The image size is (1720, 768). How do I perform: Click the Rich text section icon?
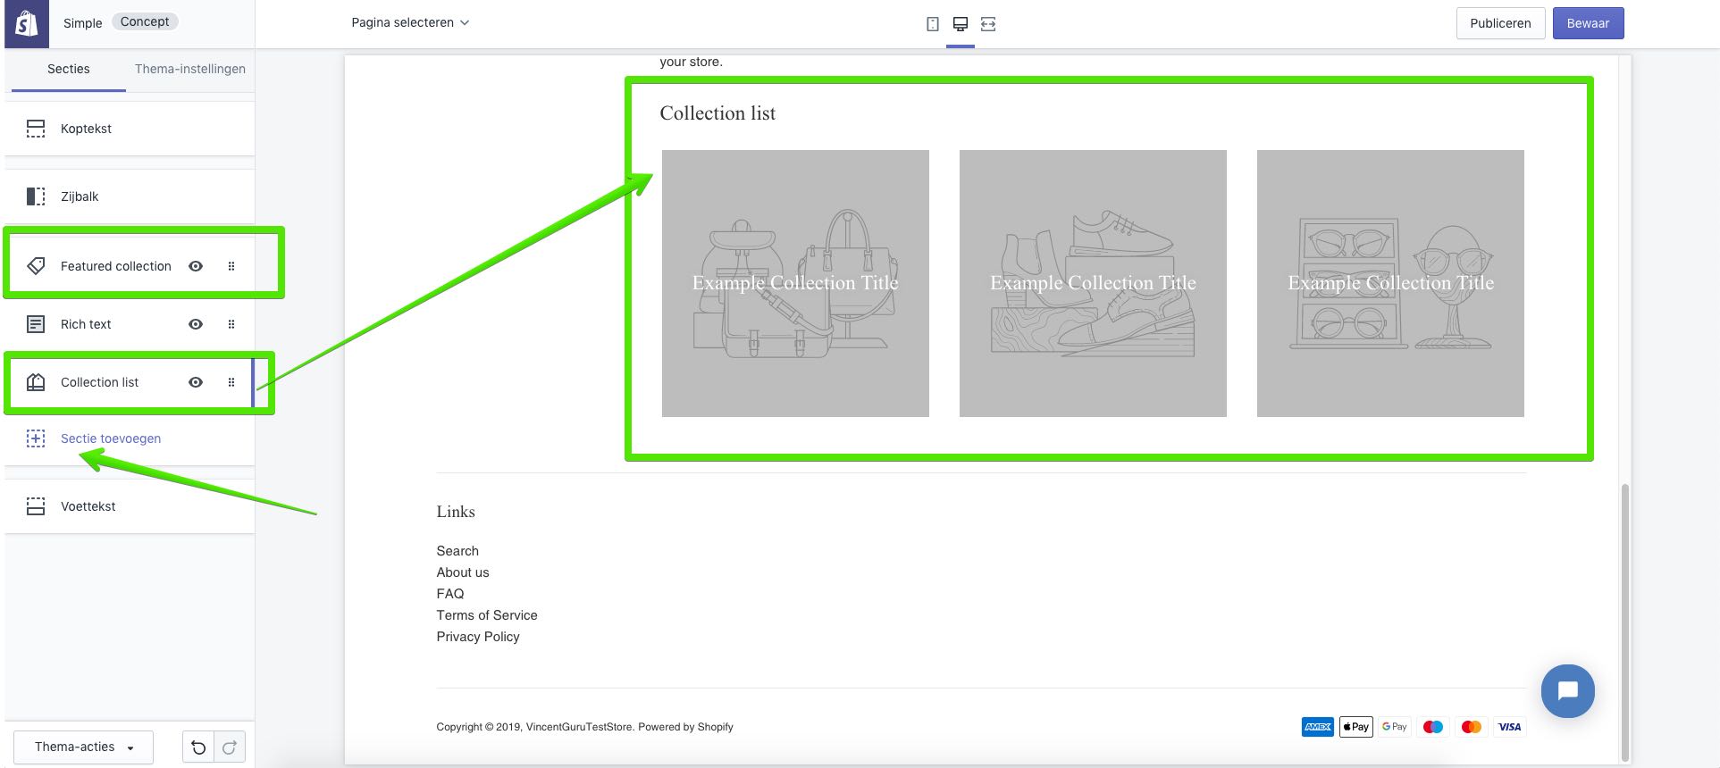click(x=36, y=324)
